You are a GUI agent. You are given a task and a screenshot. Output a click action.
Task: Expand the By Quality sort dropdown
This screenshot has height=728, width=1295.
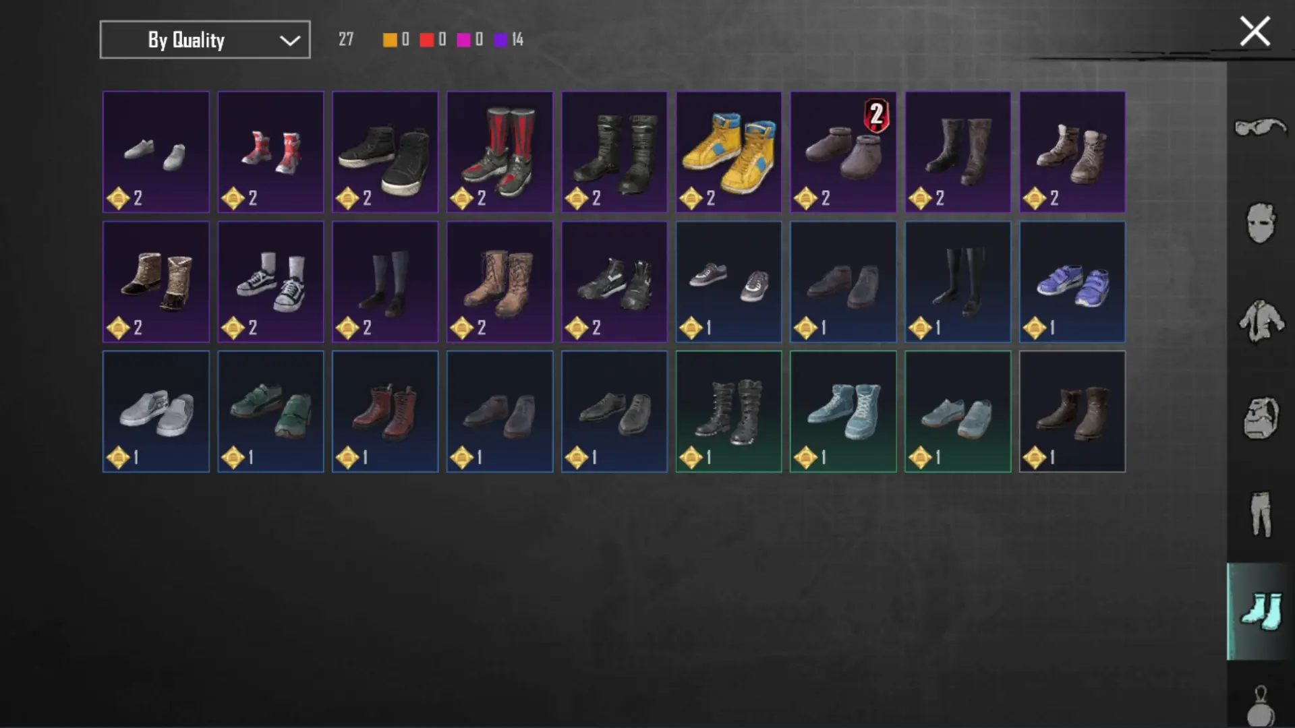(x=205, y=40)
